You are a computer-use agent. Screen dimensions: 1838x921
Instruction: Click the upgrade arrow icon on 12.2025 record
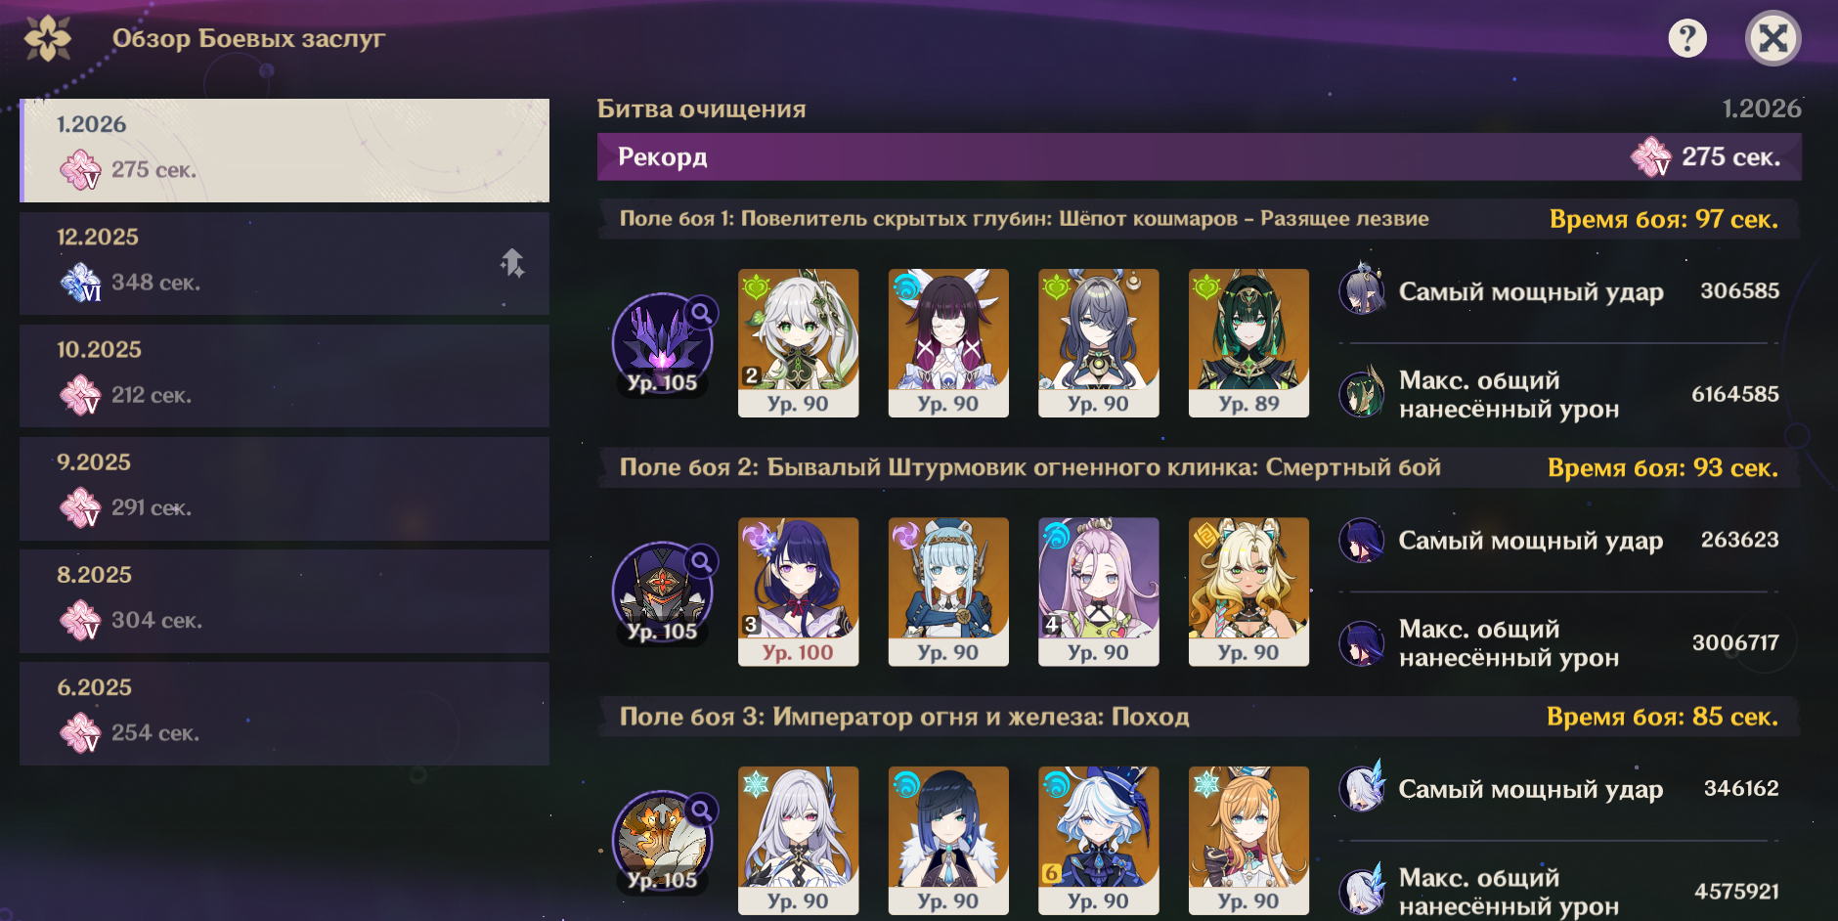click(x=512, y=263)
